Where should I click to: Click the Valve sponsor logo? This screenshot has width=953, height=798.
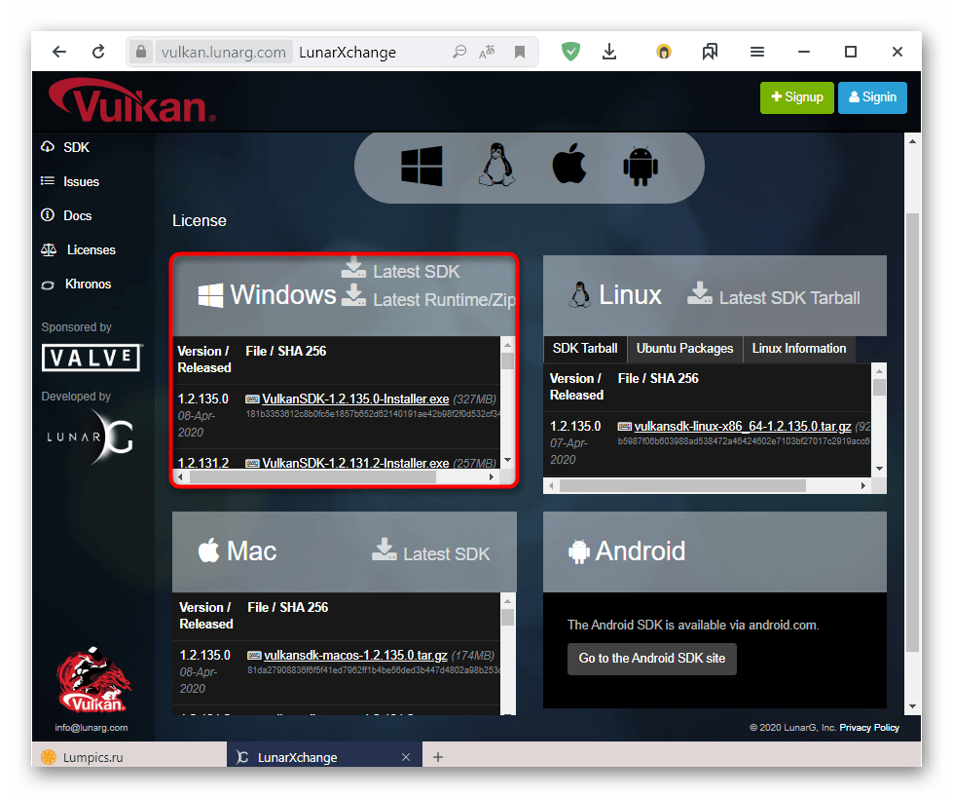click(92, 357)
